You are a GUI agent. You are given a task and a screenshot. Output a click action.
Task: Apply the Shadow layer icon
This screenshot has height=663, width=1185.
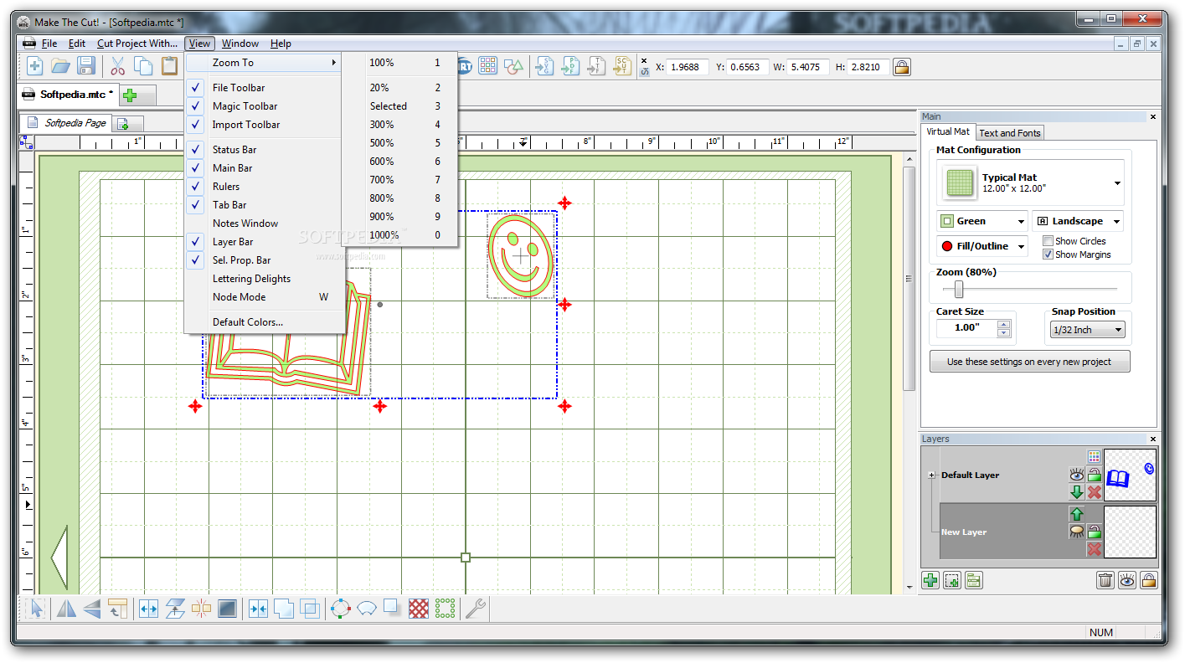coord(392,609)
